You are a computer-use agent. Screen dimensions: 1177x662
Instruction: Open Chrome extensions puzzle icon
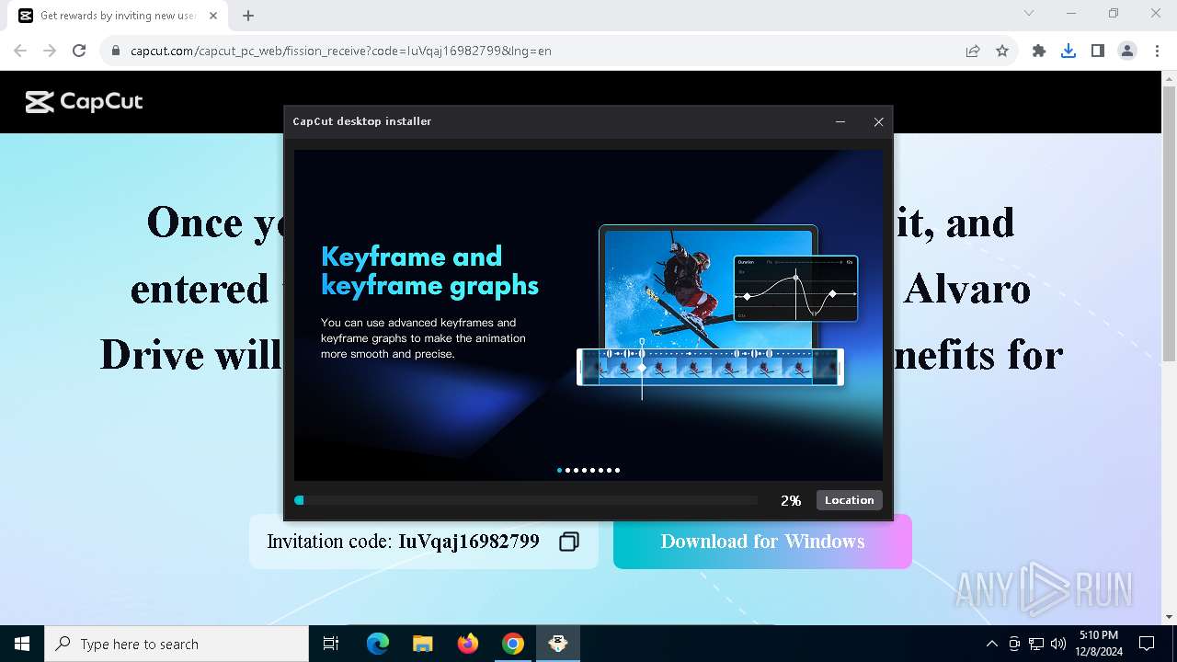pyautogui.click(x=1039, y=51)
